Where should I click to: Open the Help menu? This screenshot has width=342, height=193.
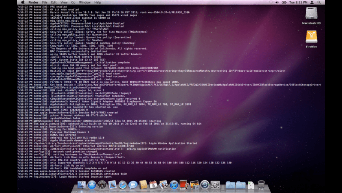click(x=97, y=2)
